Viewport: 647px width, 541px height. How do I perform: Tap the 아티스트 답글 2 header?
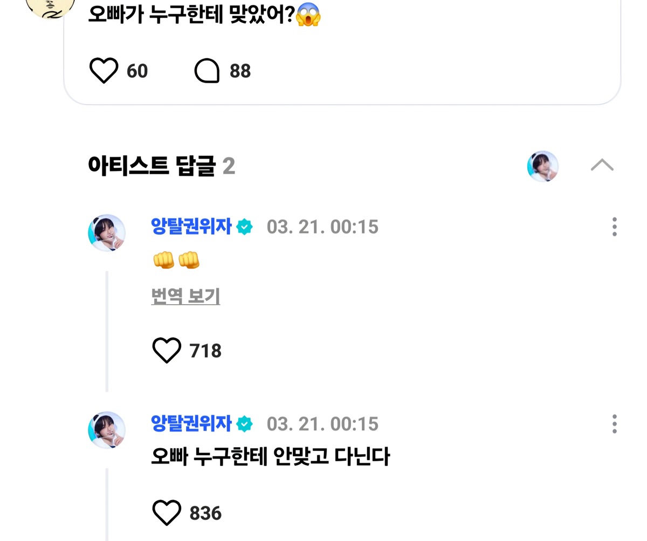(x=161, y=166)
